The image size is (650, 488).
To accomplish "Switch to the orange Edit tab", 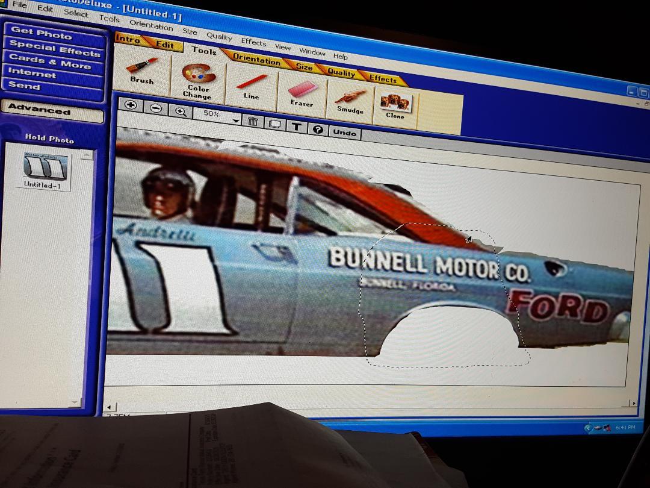I will click(164, 45).
